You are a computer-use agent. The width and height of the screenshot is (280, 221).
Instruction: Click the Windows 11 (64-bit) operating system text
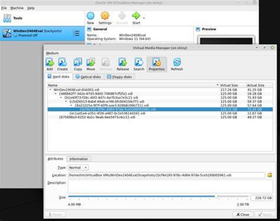coord(135,39)
